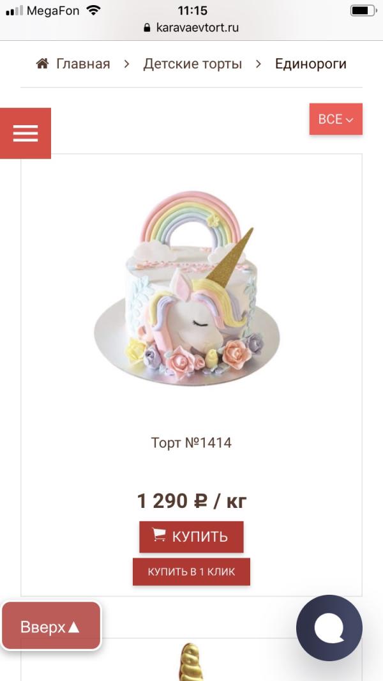Tap the golden horn cake thumbnail below
Screen dimensions: 383x681
coord(191,661)
